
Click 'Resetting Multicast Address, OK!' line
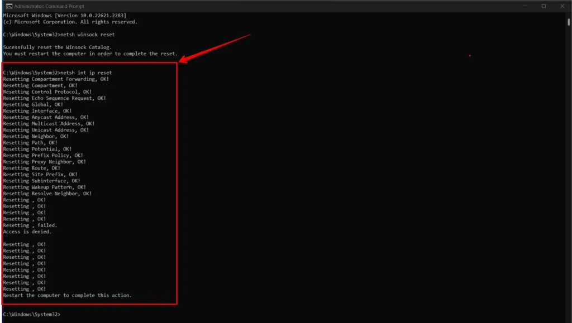point(49,123)
